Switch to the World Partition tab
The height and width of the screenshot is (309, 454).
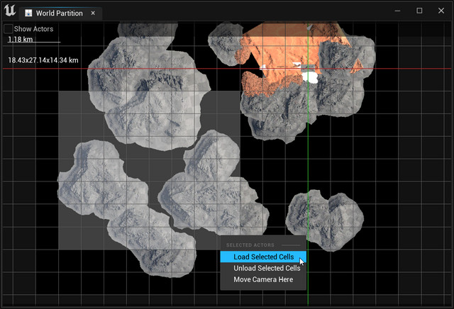click(x=60, y=13)
